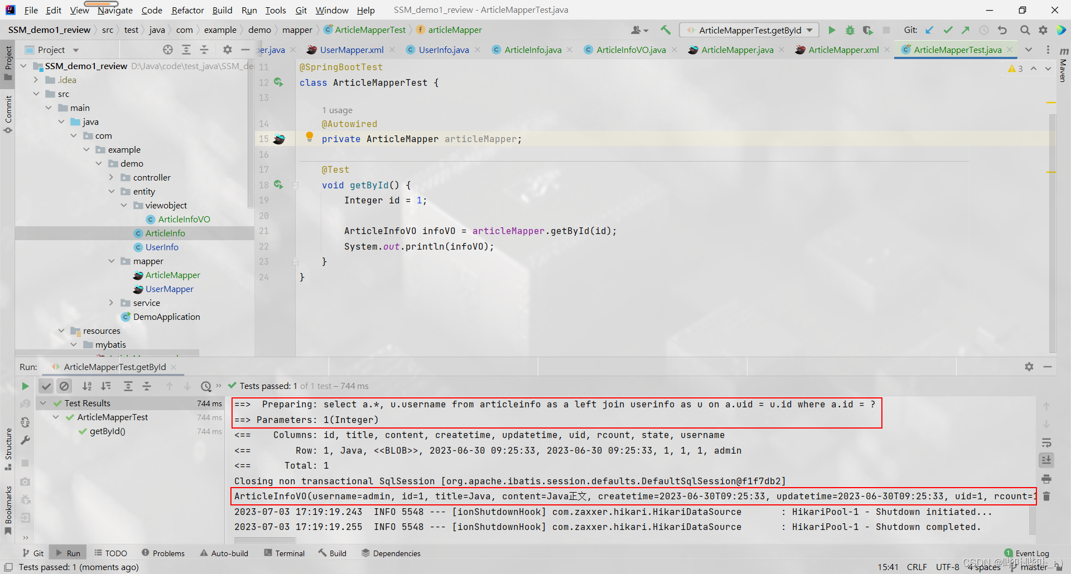The width and height of the screenshot is (1071, 574).
Task: Expand all icon in Project panel header
Action: click(186, 50)
